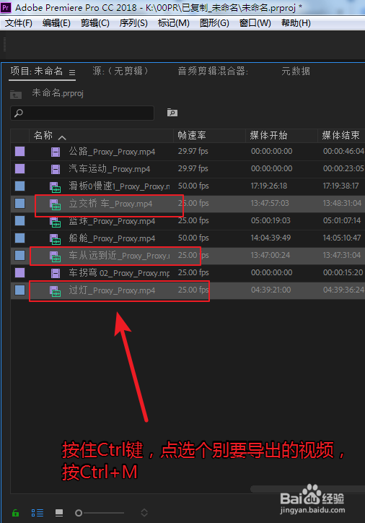Screen dimensions: 365x523
Task: Sort by 名称 column header
Action: pos(43,135)
